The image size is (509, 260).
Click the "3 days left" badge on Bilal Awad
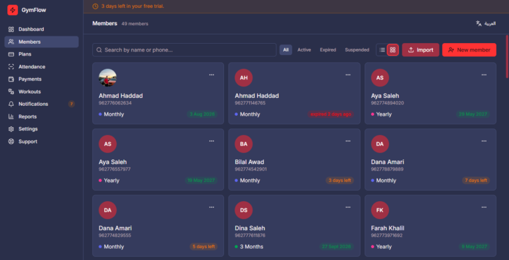click(340, 180)
